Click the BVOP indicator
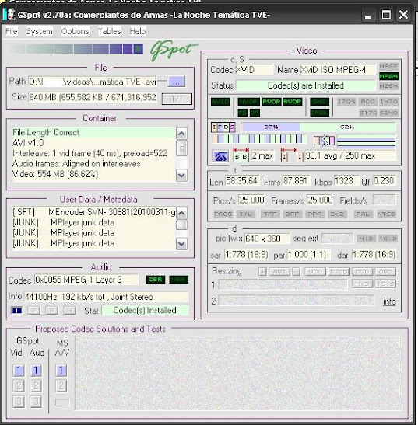Screen dimensions: 418x425 292,102
